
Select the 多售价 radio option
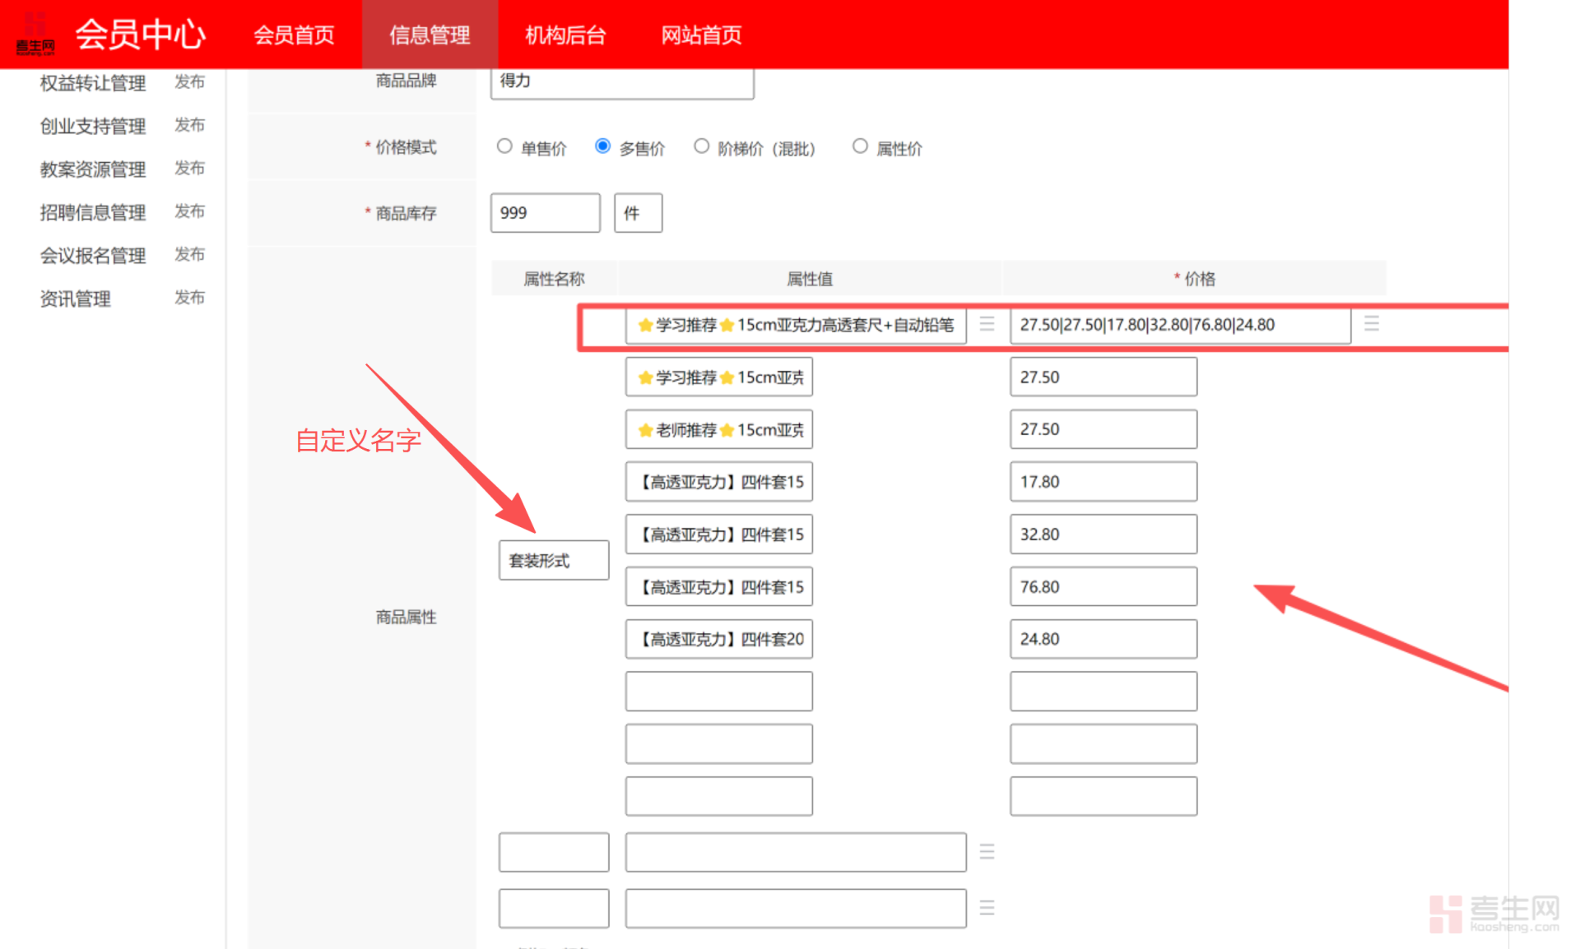[x=602, y=146]
